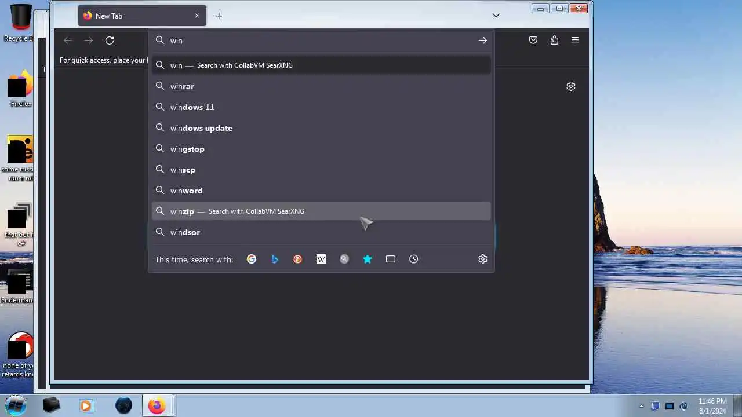Select the Enderman desktop icon
The image size is (742, 417).
pyautogui.click(x=17, y=287)
